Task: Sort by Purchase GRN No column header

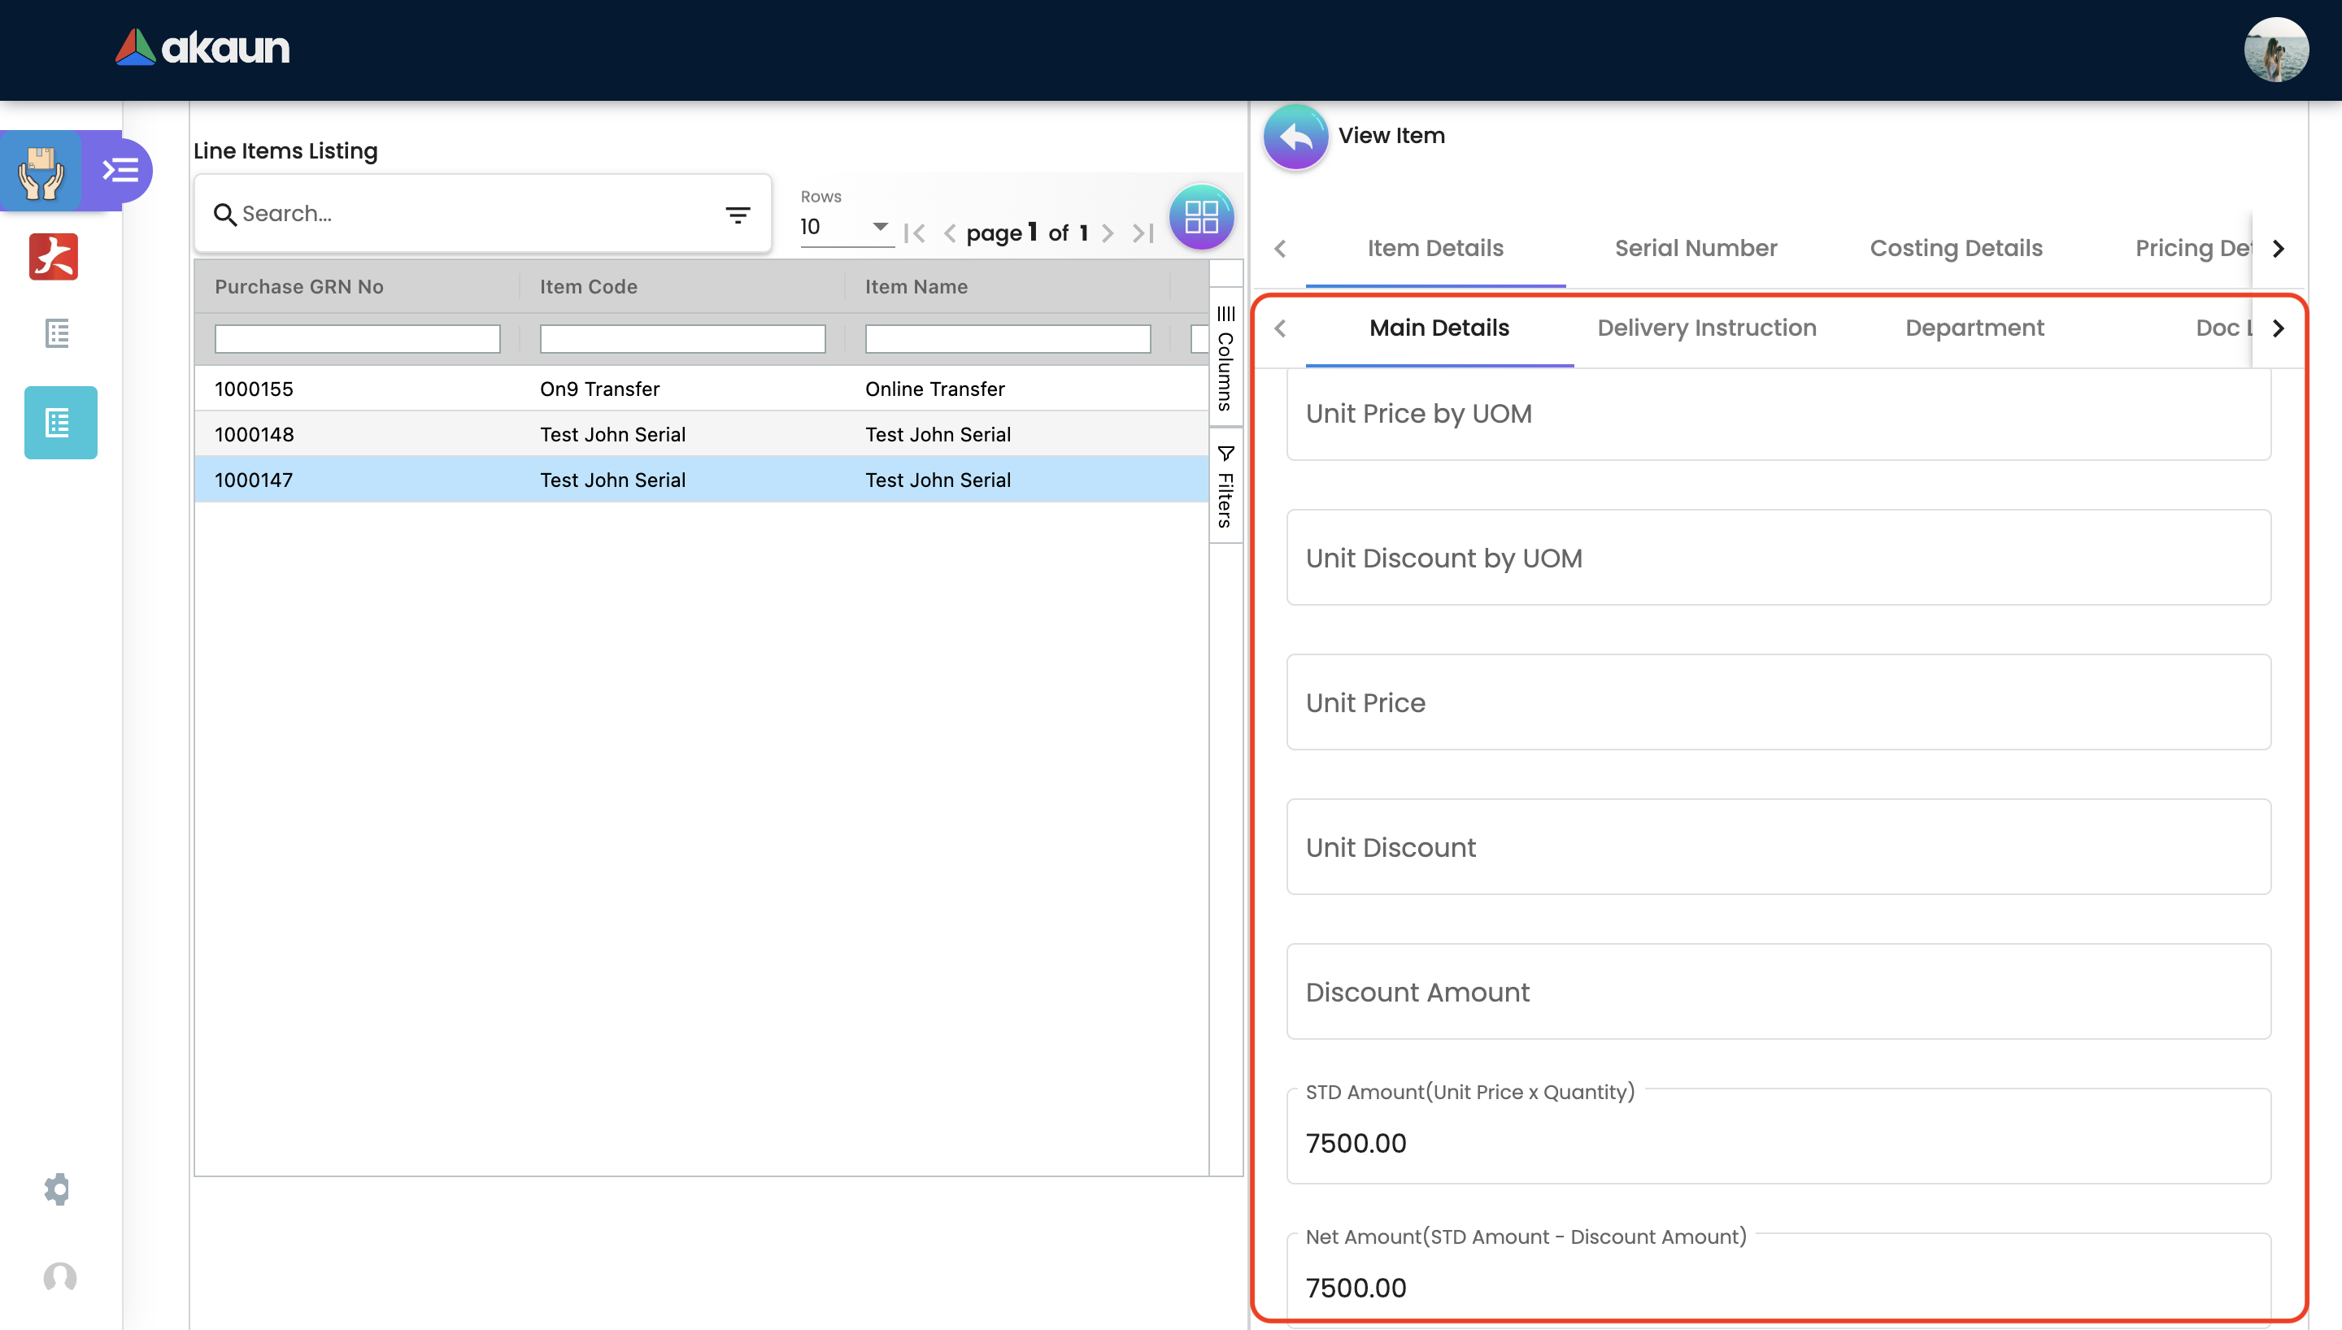Action: pyautogui.click(x=298, y=287)
